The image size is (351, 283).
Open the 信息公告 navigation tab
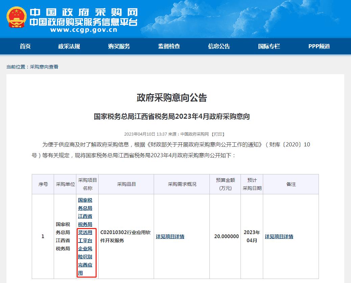219,46
